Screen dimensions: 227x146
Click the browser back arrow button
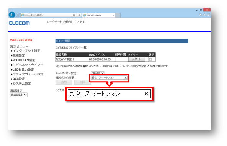click(12, 15)
